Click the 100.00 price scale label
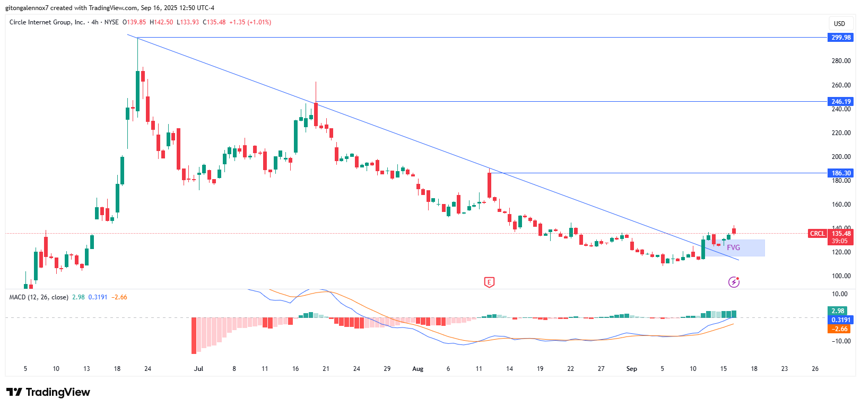 click(x=841, y=276)
